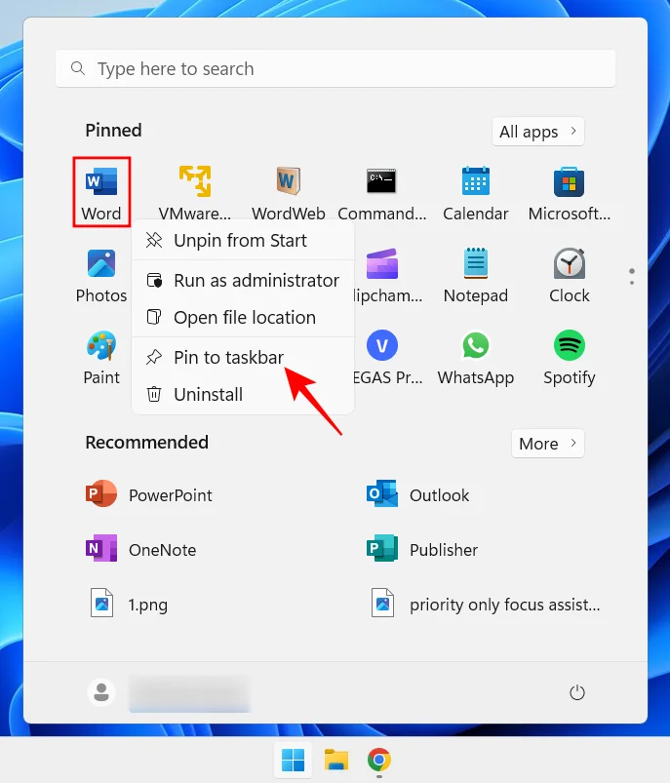670x783 pixels.
Task: Click the power button icon
Action: coord(577,692)
